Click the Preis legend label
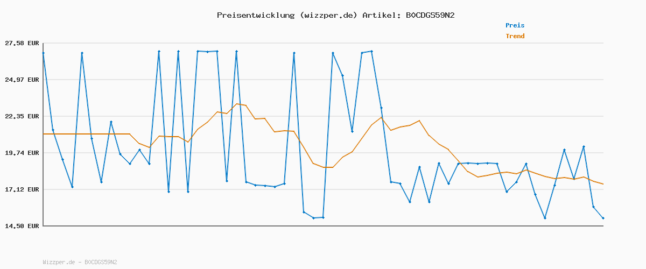The image size is (646, 269). click(x=515, y=25)
